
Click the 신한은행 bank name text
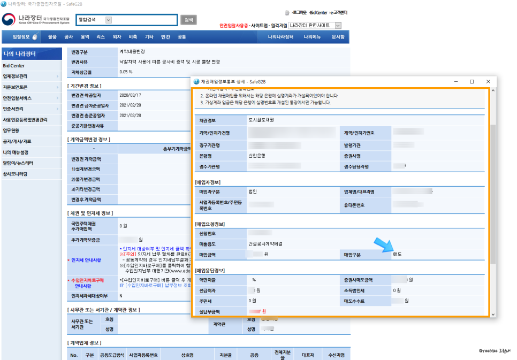tap(257, 156)
